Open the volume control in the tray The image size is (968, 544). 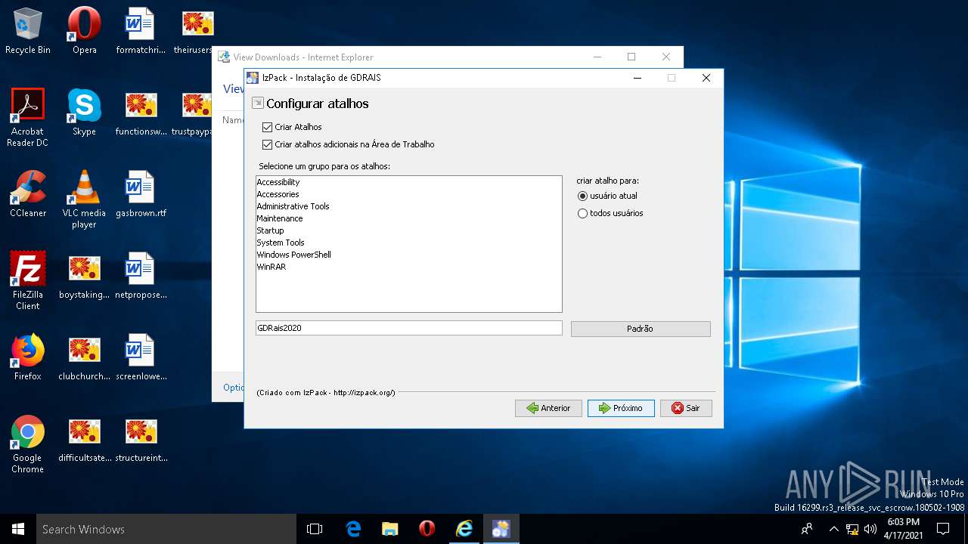870,529
